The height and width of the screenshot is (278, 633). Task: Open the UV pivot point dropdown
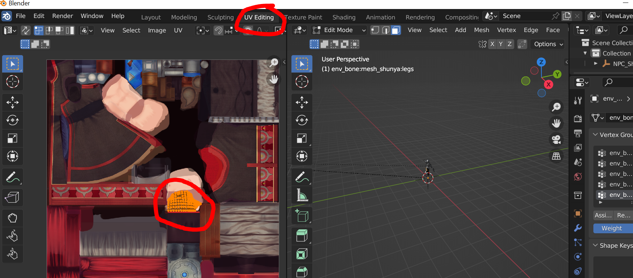pos(203,30)
